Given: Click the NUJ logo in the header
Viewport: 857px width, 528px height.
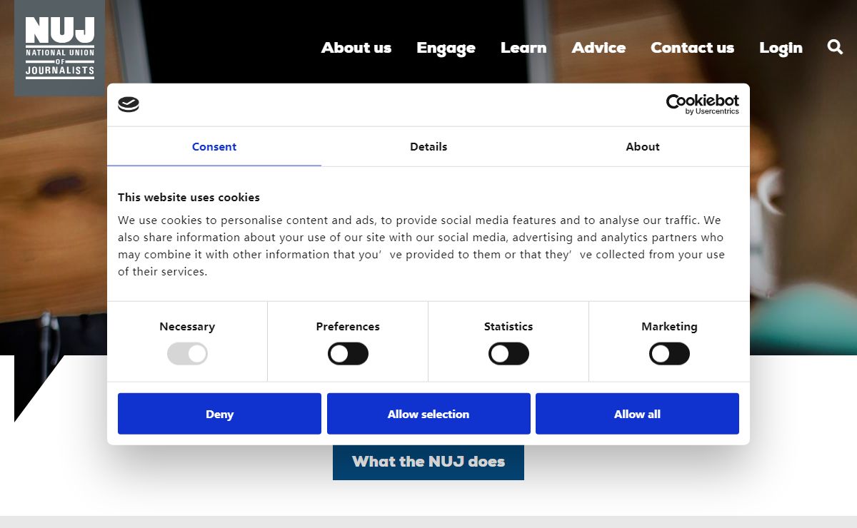Looking at the screenshot, I should coord(59,47).
